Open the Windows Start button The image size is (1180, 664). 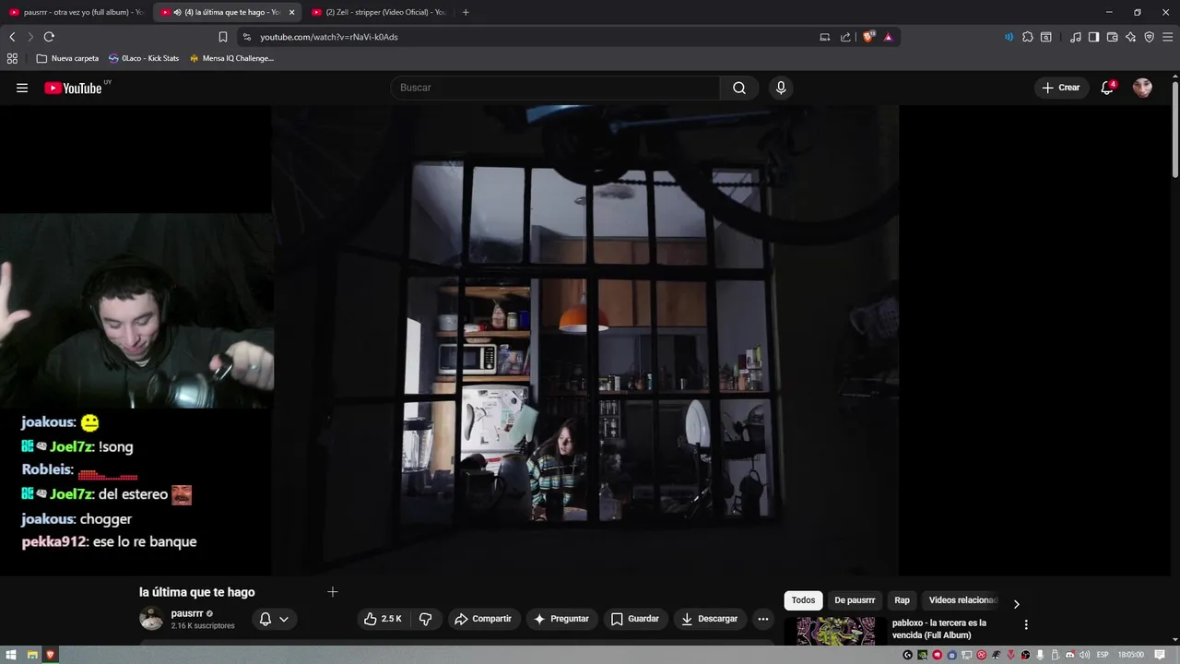(x=11, y=655)
